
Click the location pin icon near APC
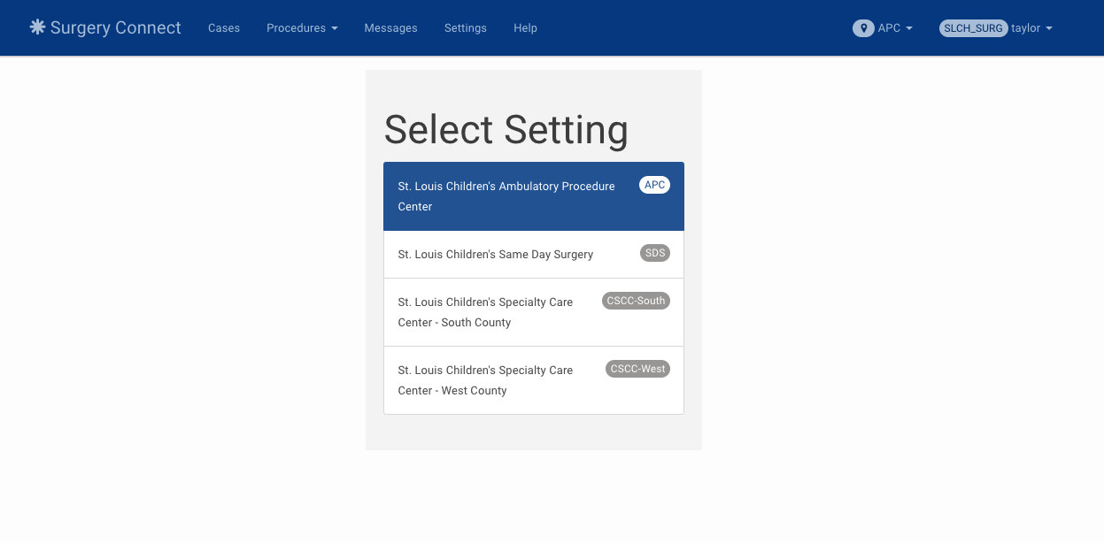[x=863, y=27]
